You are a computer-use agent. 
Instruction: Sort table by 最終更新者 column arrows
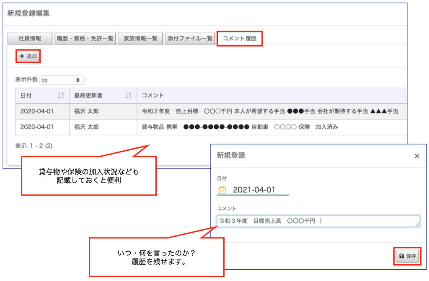coord(128,95)
